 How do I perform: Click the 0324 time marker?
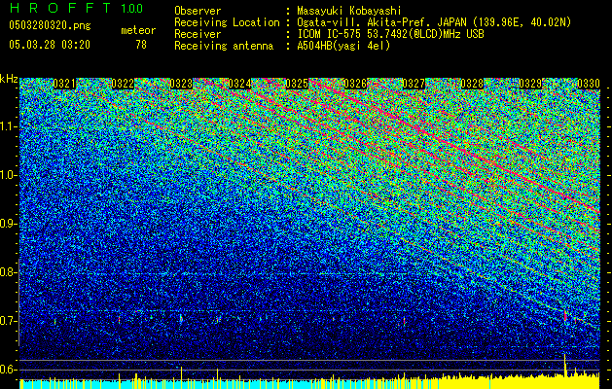239,84
